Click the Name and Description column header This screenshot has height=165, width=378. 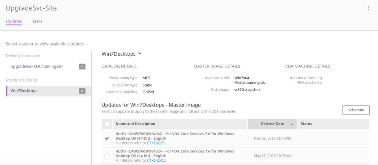135,124
